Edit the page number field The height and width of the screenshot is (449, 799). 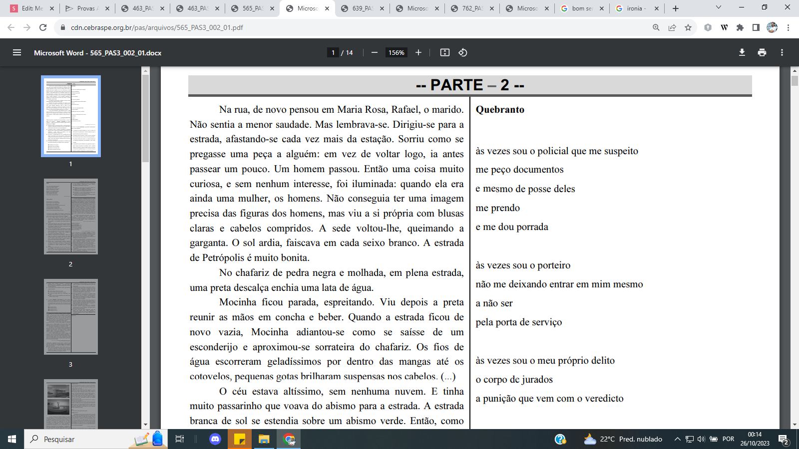click(x=333, y=52)
